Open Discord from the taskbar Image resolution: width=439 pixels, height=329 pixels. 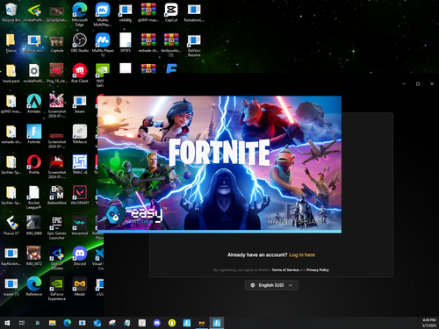point(157,323)
